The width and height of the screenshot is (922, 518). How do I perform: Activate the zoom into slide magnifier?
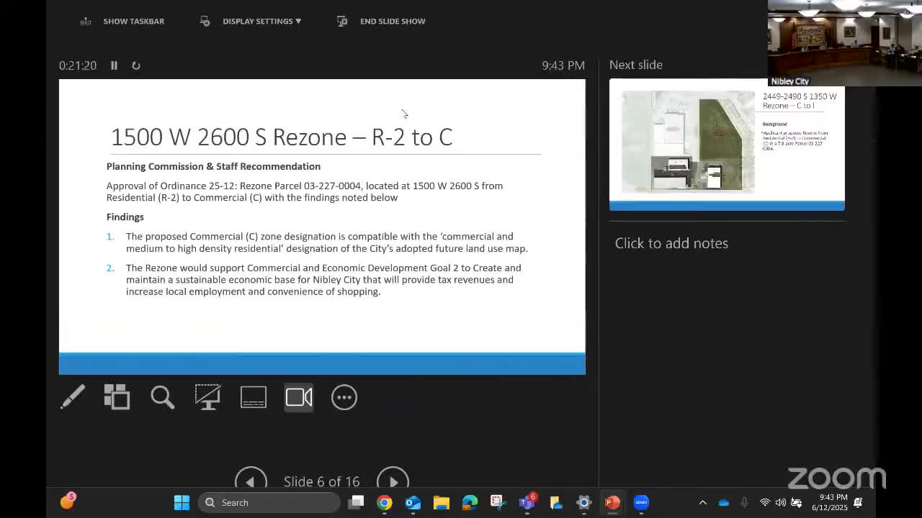(162, 397)
